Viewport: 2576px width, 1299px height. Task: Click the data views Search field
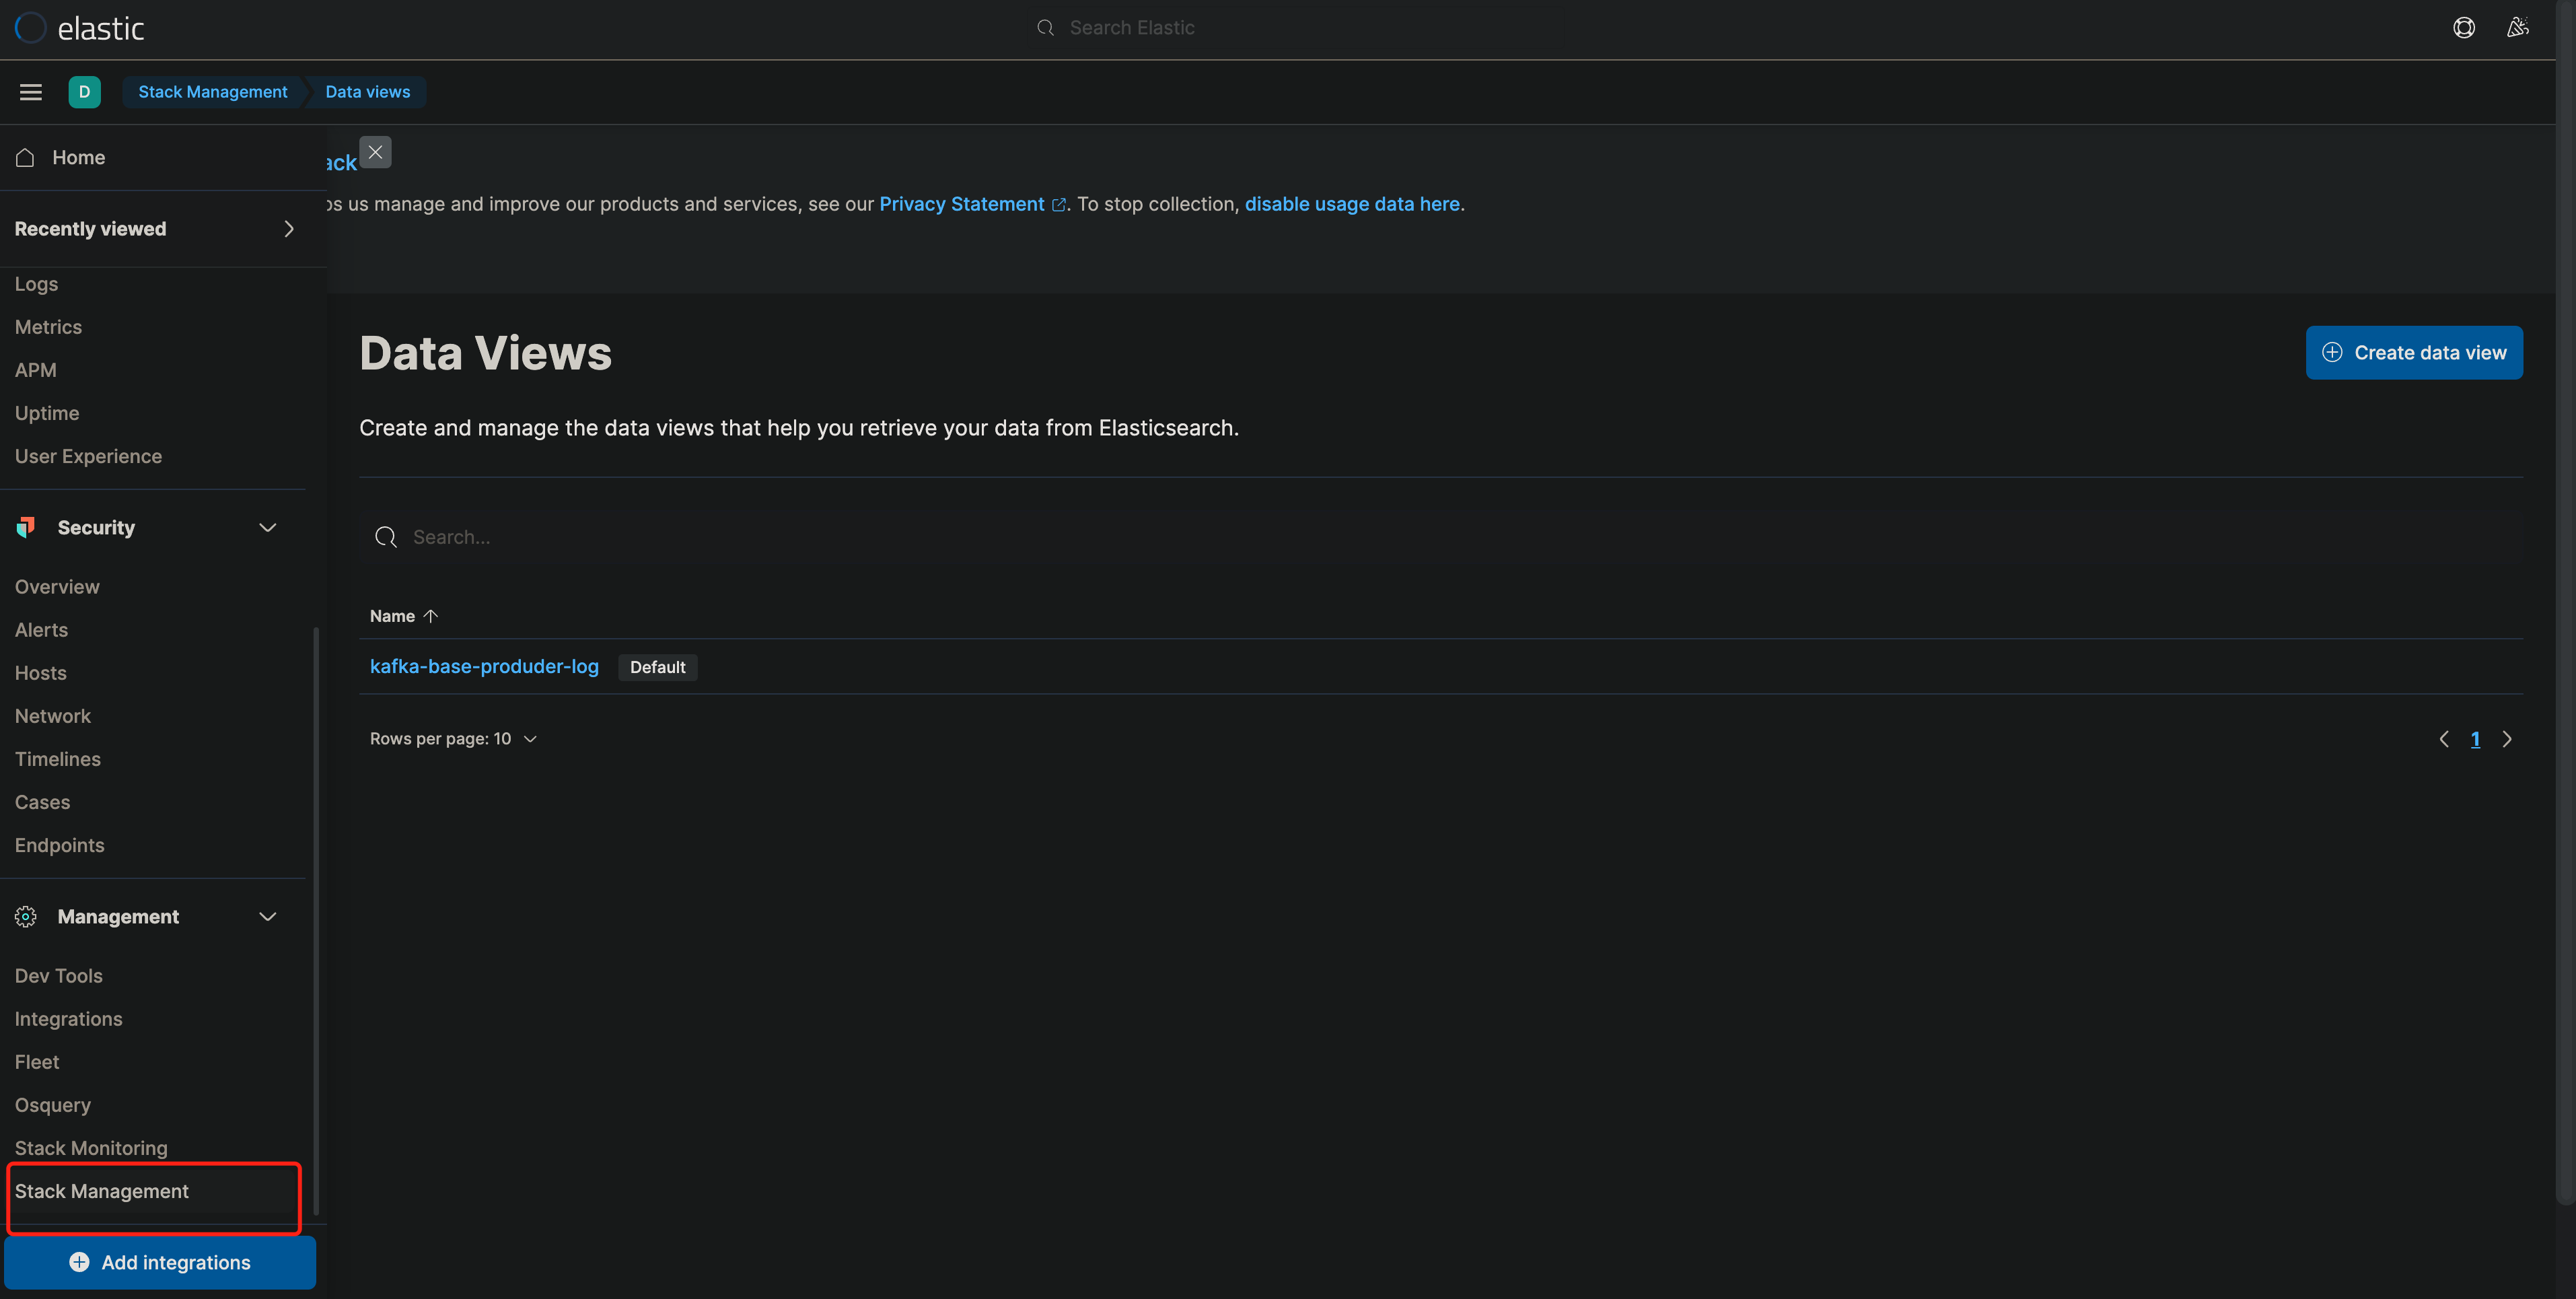[1440, 537]
